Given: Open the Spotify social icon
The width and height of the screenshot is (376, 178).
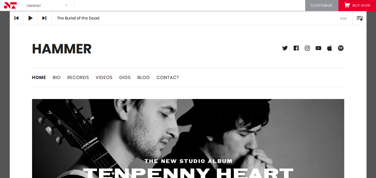Looking at the screenshot, I should point(341,48).
